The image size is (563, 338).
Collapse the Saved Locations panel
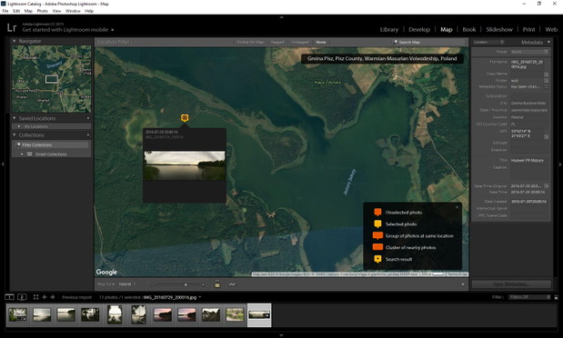coord(15,118)
